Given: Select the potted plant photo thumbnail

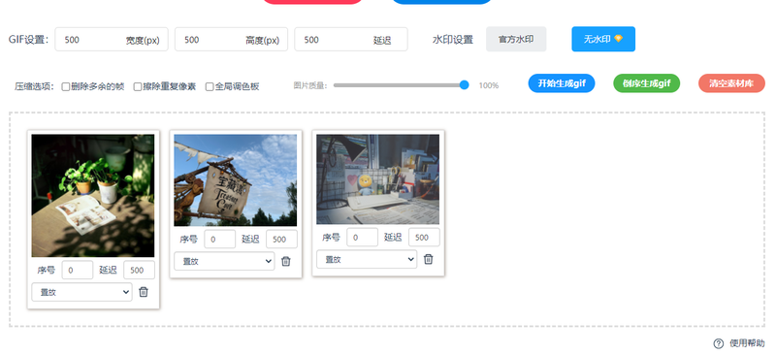Looking at the screenshot, I should click(x=93, y=196).
